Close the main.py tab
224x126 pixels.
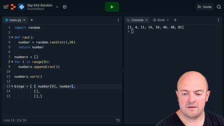point(24,20)
